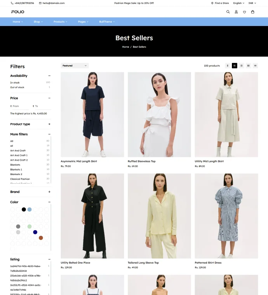Open Asymmetric Mid Length Skirt product link
The height and width of the screenshot is (295, 268).
tap(79, 161)
